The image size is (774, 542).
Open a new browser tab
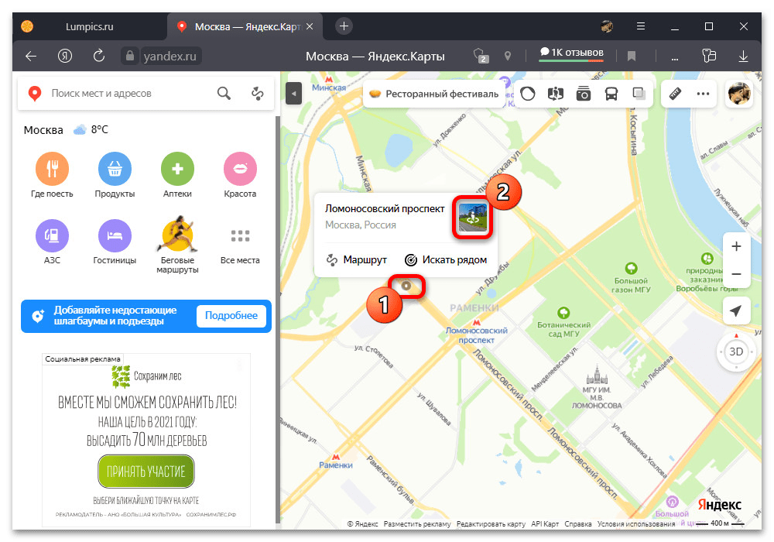click(x=344, y=26)
